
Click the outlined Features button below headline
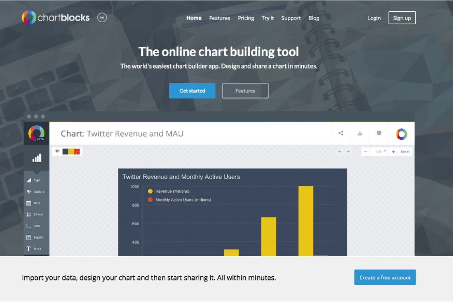pos(245,91)
